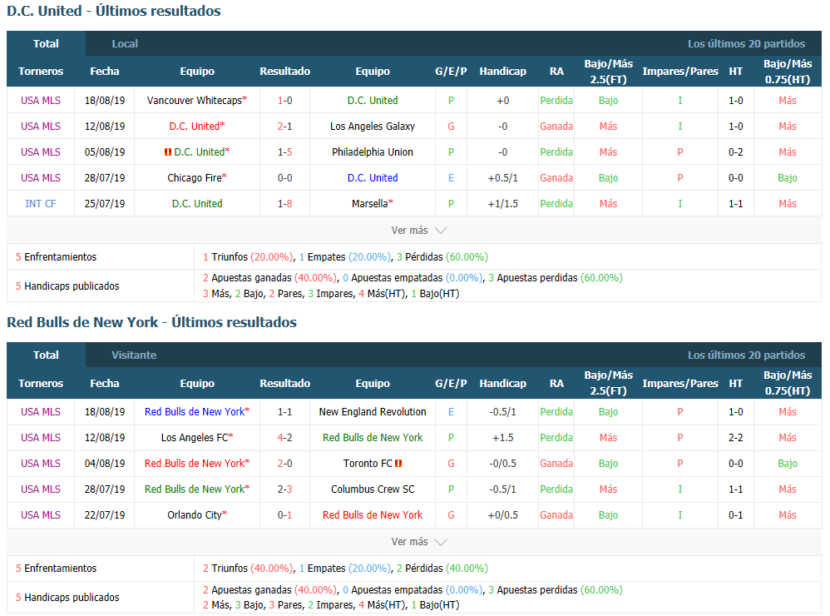Viewport: 830px width, 616px height.
Task: Click handicap +0.5/1 in Chicago Fire row
Action: 503,178
